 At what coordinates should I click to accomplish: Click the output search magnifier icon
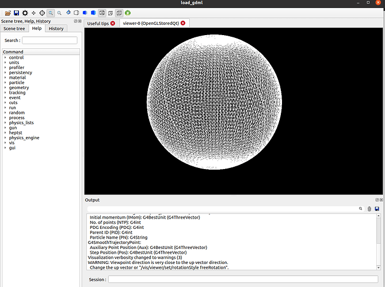point(360,209)
